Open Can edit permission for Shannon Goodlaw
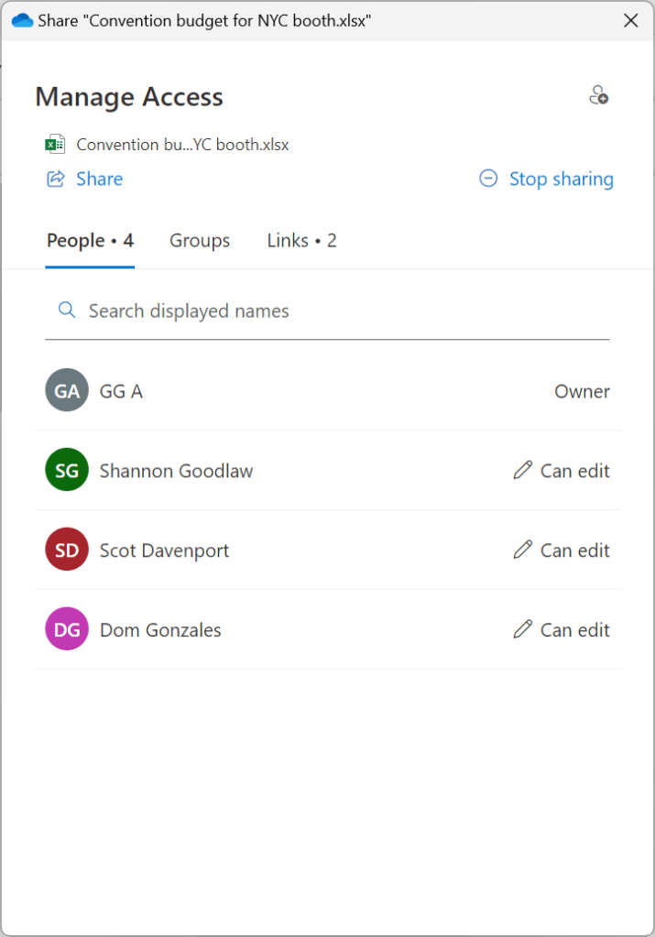655x937 pixels. point(562,470)
